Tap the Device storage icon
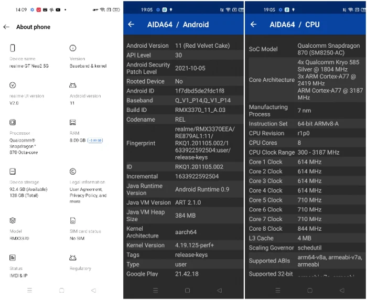This screenshot has width=367, height=300. (13, 172)
